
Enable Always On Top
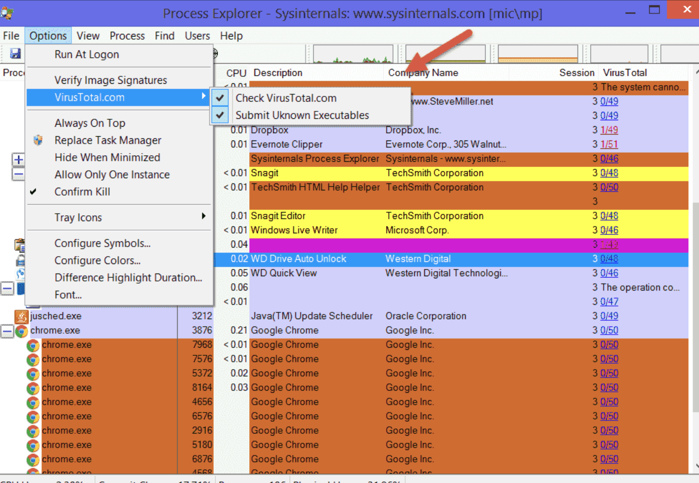[x=119, y=123]
